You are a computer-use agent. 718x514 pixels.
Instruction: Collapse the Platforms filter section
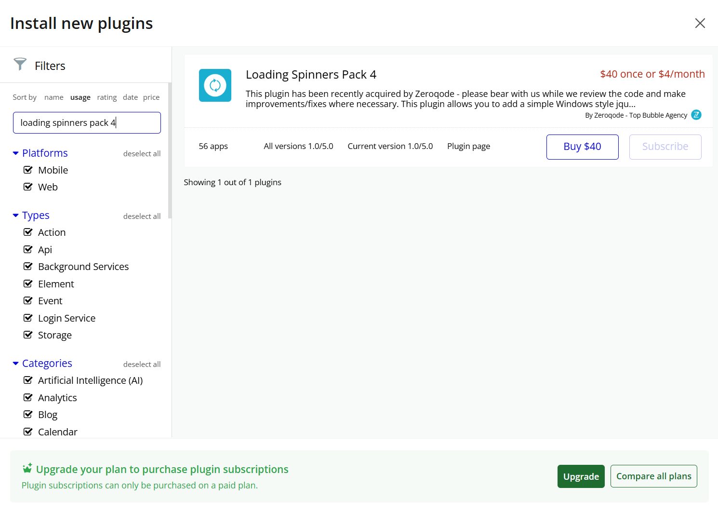click(x=16, y=153)
